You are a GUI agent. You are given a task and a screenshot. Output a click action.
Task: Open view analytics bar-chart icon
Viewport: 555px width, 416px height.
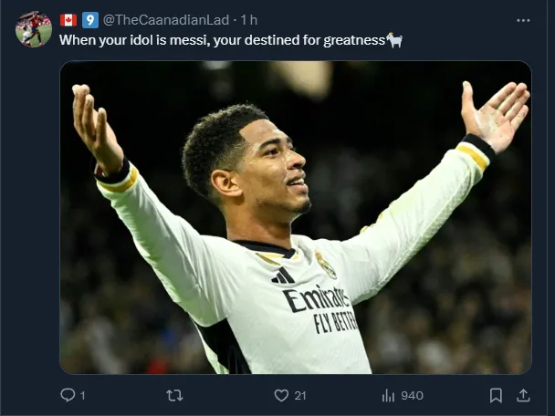[x=388, y=395]
